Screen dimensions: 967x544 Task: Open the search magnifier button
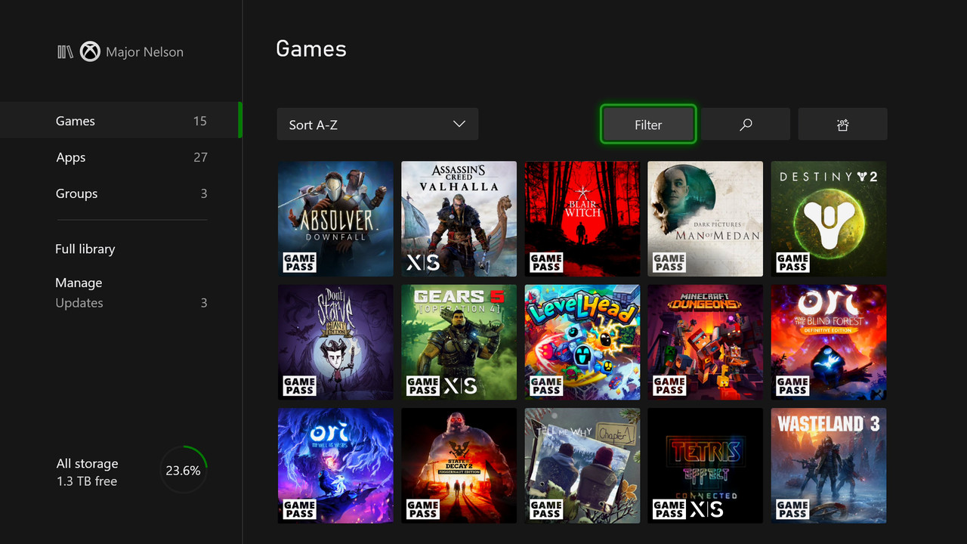click(x=746, y=125)
